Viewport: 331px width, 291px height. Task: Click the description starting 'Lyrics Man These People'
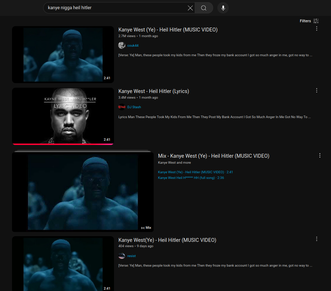point(215,117)
